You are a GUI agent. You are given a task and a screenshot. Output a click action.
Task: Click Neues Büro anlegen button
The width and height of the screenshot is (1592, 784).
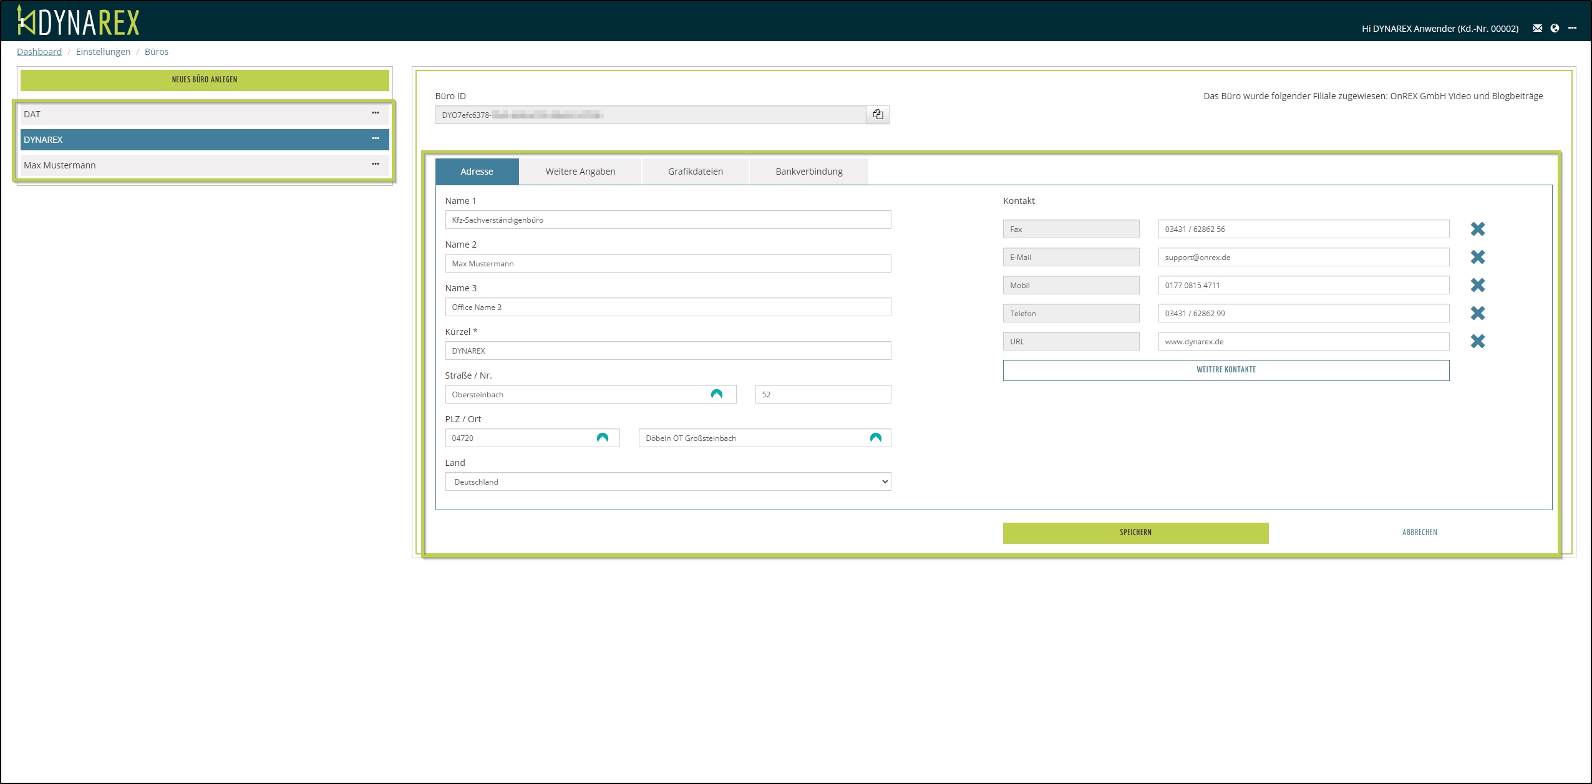[205, 80]
